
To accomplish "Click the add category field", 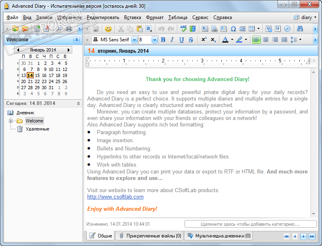I will (250, 224).
